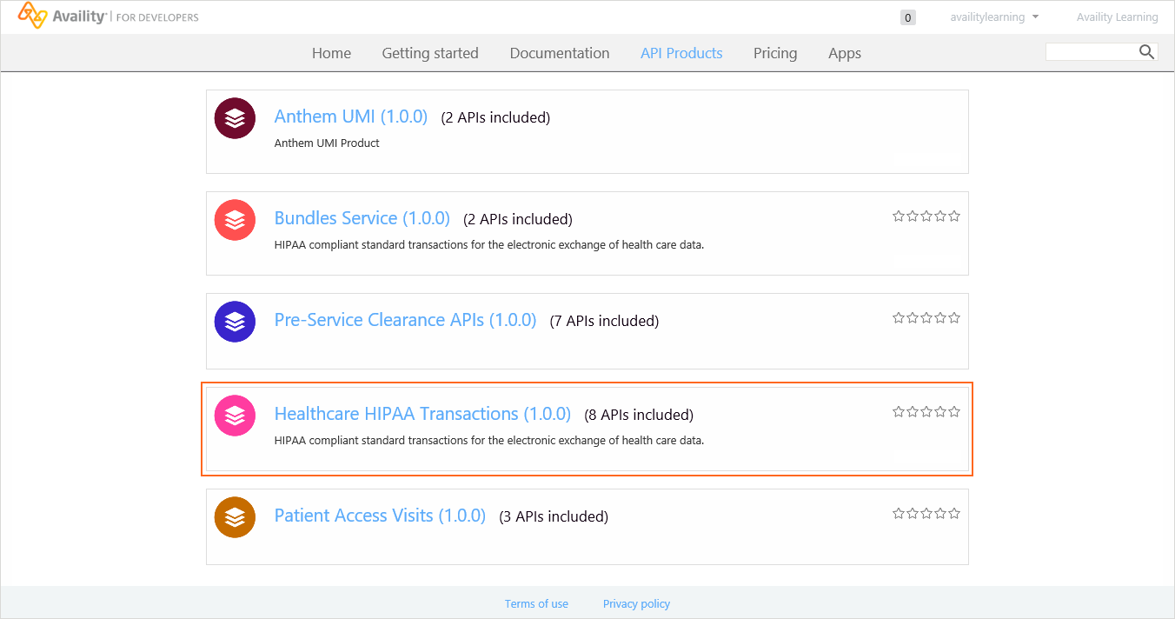Screen dimensions: 1175x619
Task: Open the Bundles Service (1.0.0) link
Action: click(x=362, y=218)
